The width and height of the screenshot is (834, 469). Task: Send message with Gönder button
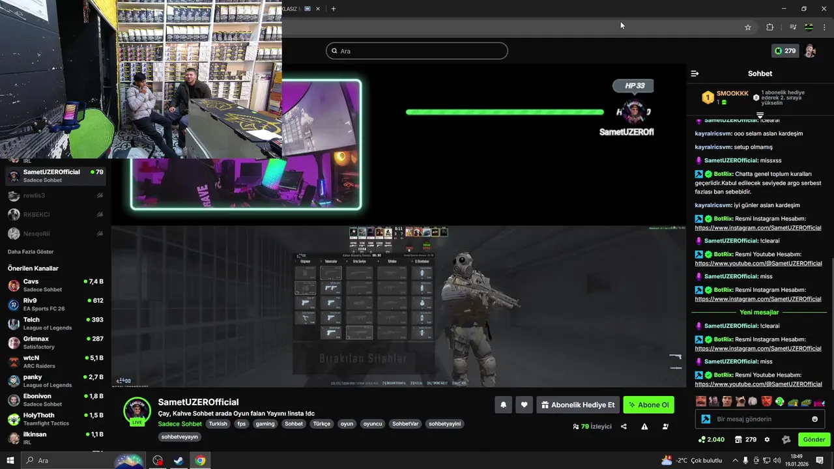coord(814,440)
